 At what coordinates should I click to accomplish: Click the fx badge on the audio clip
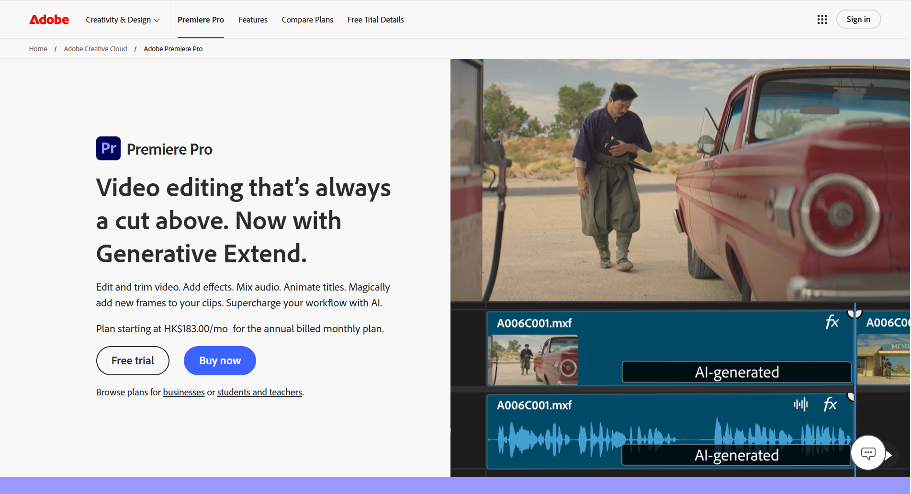tap(831, 404)
